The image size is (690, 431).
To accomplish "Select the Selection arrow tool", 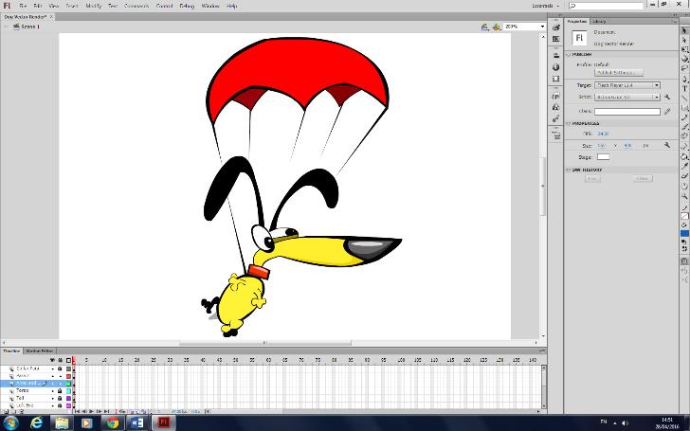I will (684, 30).
